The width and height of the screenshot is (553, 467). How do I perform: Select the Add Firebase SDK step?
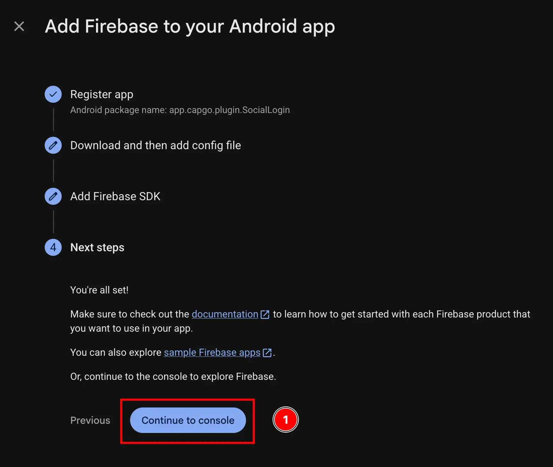(x=115, y=196)
